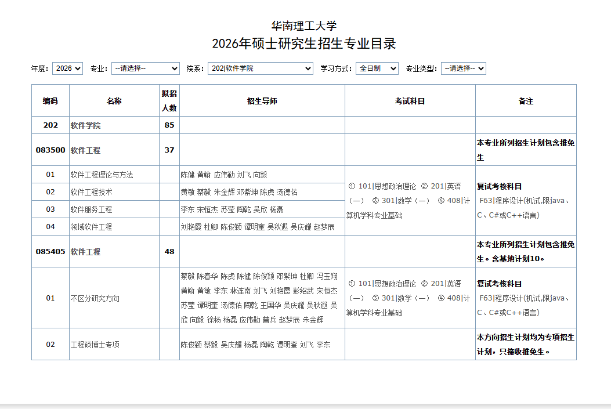This screenshot has width=611, height=409.
Task: Click advisors list 陈健 黄翰 应伟勤 刘飞 向毅
Action: (x=223, y=175)
